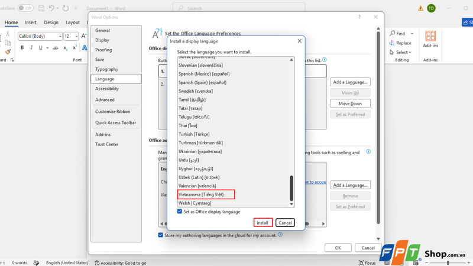This screenshot has height=266, width=473.
Task: Click Replace in the Editing group
Action: click(400, 43)
